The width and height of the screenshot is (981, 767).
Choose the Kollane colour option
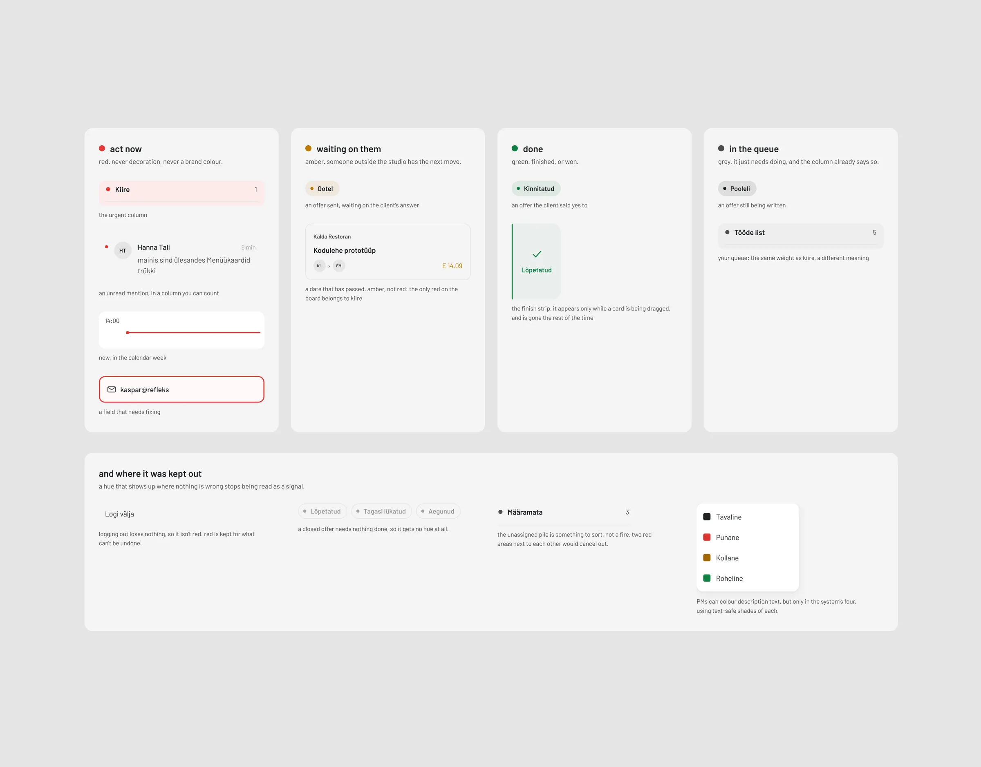[x=707, y=558]
